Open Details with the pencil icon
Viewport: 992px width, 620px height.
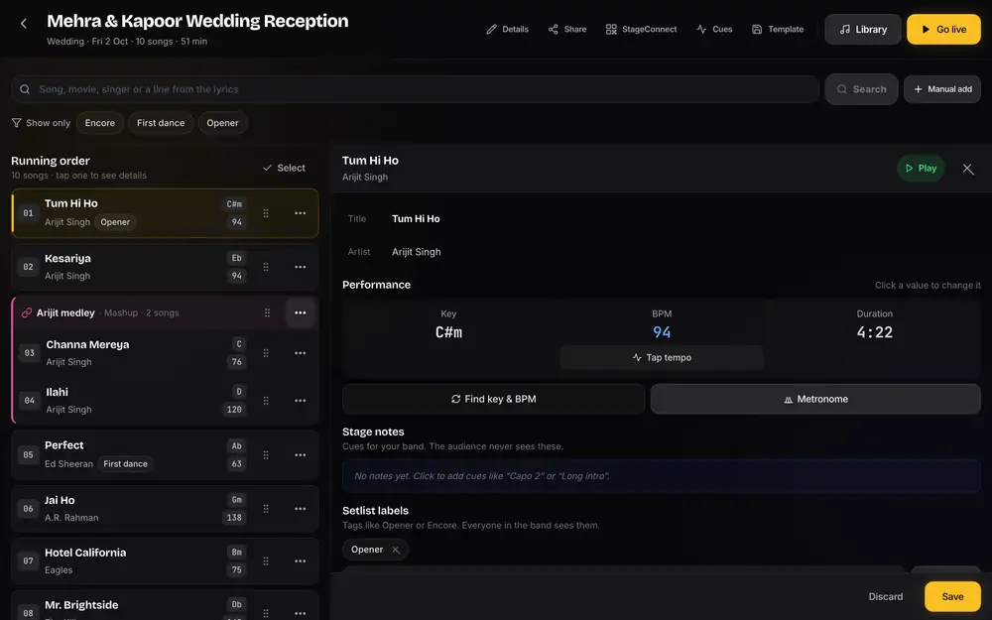pyautogui.click(x=507, y=29)
